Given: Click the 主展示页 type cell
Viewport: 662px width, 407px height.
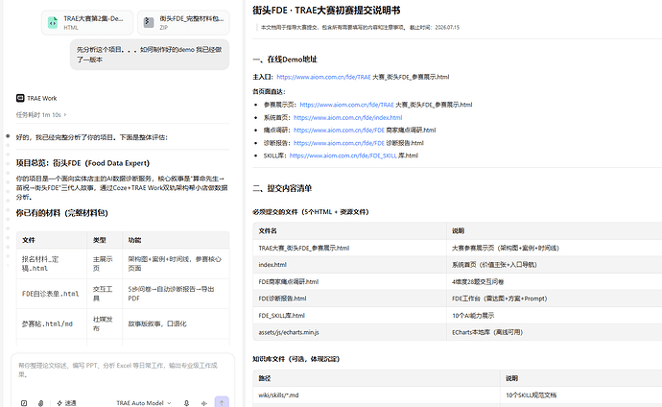Looking at the screenshot, I should (105, 263).
